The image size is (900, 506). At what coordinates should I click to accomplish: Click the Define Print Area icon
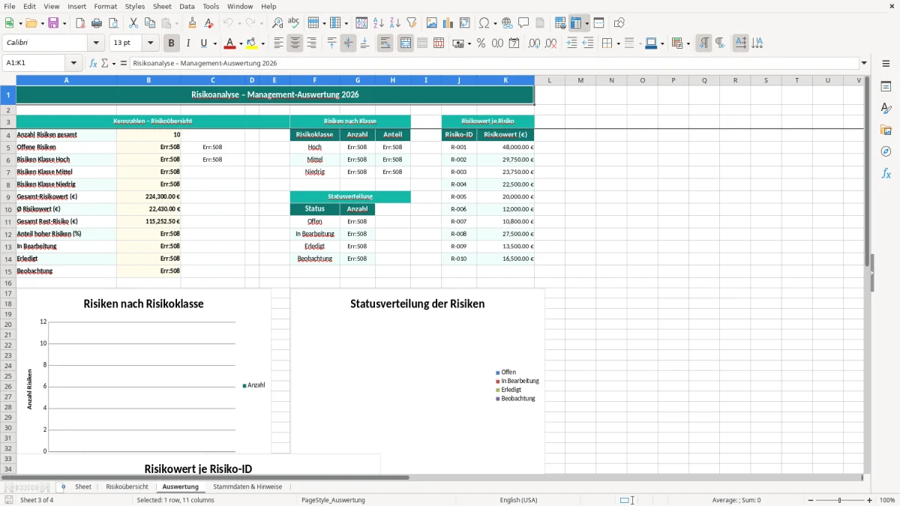click(560, 23)
